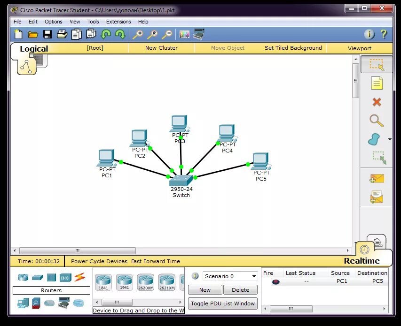Image resolution: width=401 pixels, height=326 pixels.
Task: Click the New file toolbar icon
Action: [18, 34]
